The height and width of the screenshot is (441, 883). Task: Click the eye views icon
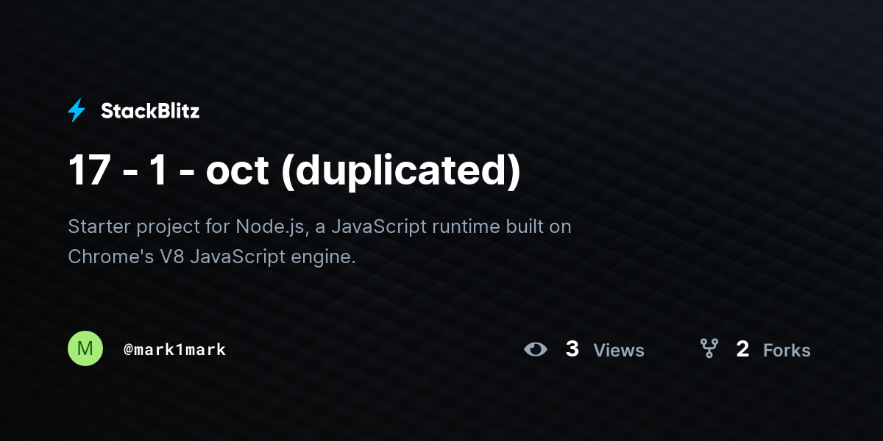point(536,349)
